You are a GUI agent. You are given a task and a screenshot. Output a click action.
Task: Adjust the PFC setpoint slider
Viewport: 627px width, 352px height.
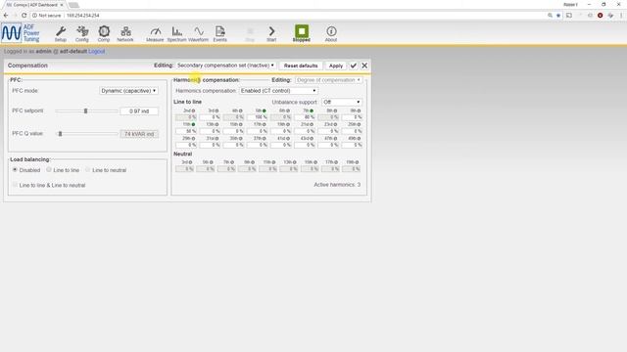tap(85, 110)
